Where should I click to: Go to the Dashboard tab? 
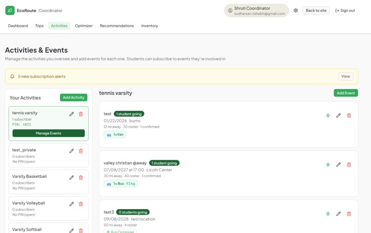pyautogui.click(x=18, y=26)
